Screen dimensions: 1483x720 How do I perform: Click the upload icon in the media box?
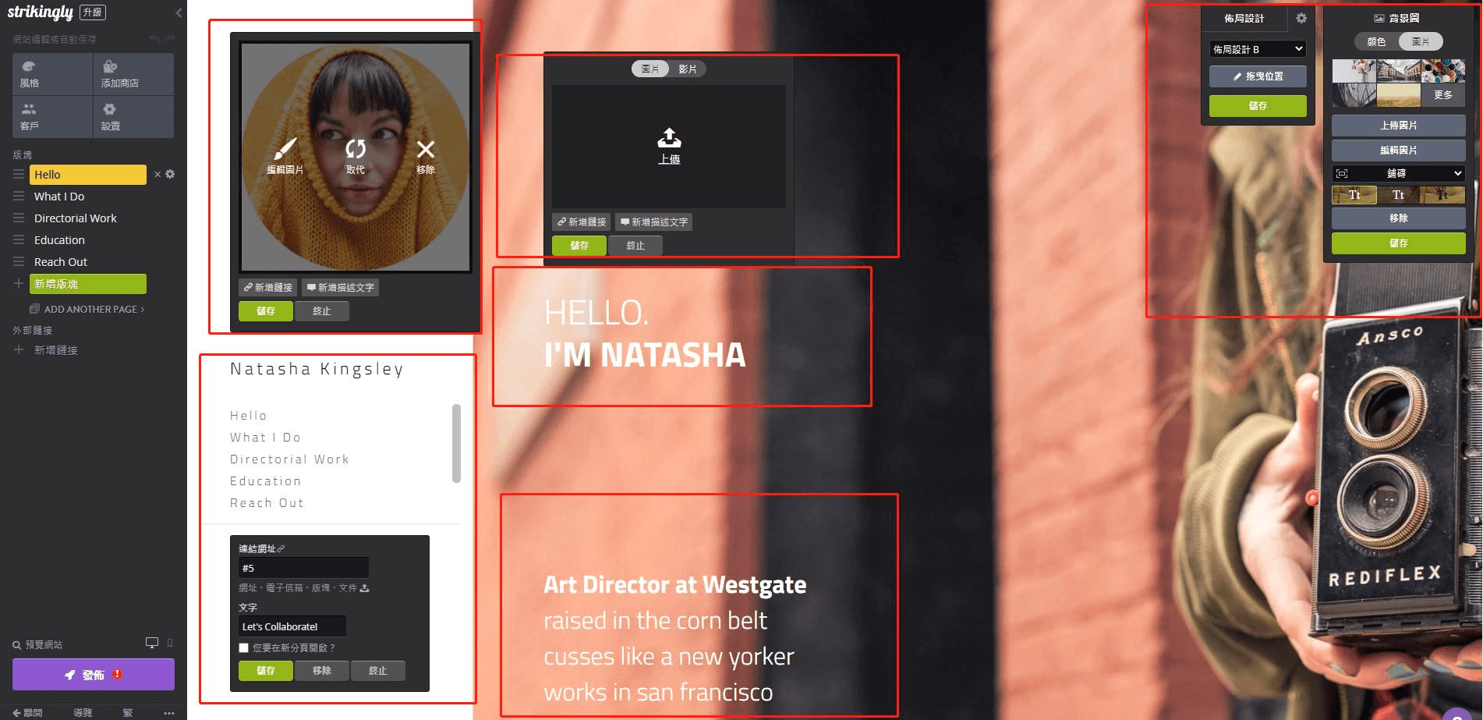pyautogui.click(x=669, y=139)
